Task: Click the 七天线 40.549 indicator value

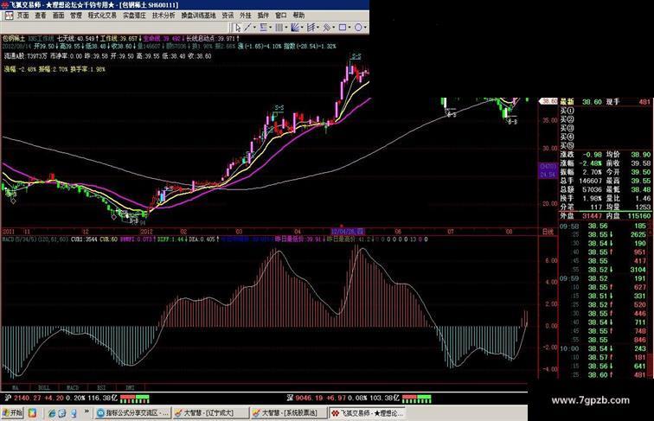Action: point(78,38)
